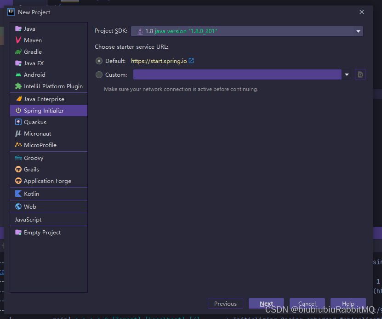
Task: Click the Next button
Action: coord(266,303)
